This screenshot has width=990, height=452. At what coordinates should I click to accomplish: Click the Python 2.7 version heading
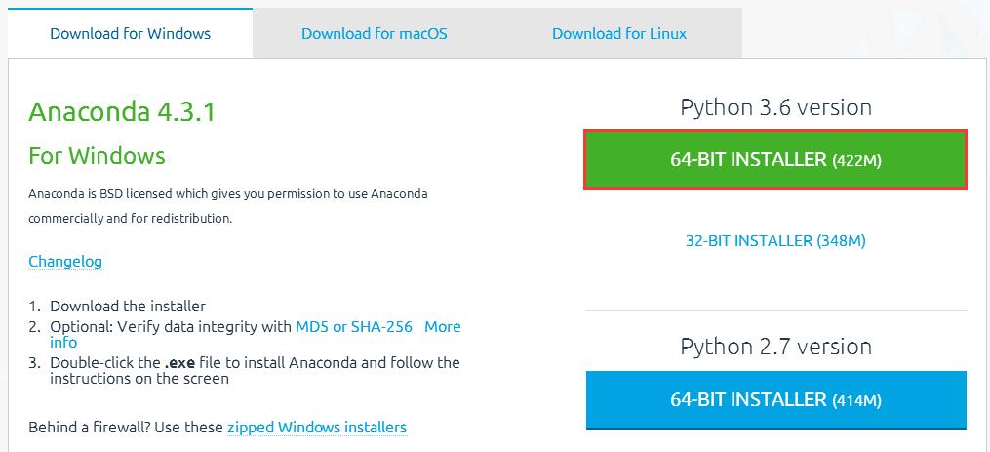[775, 347]
